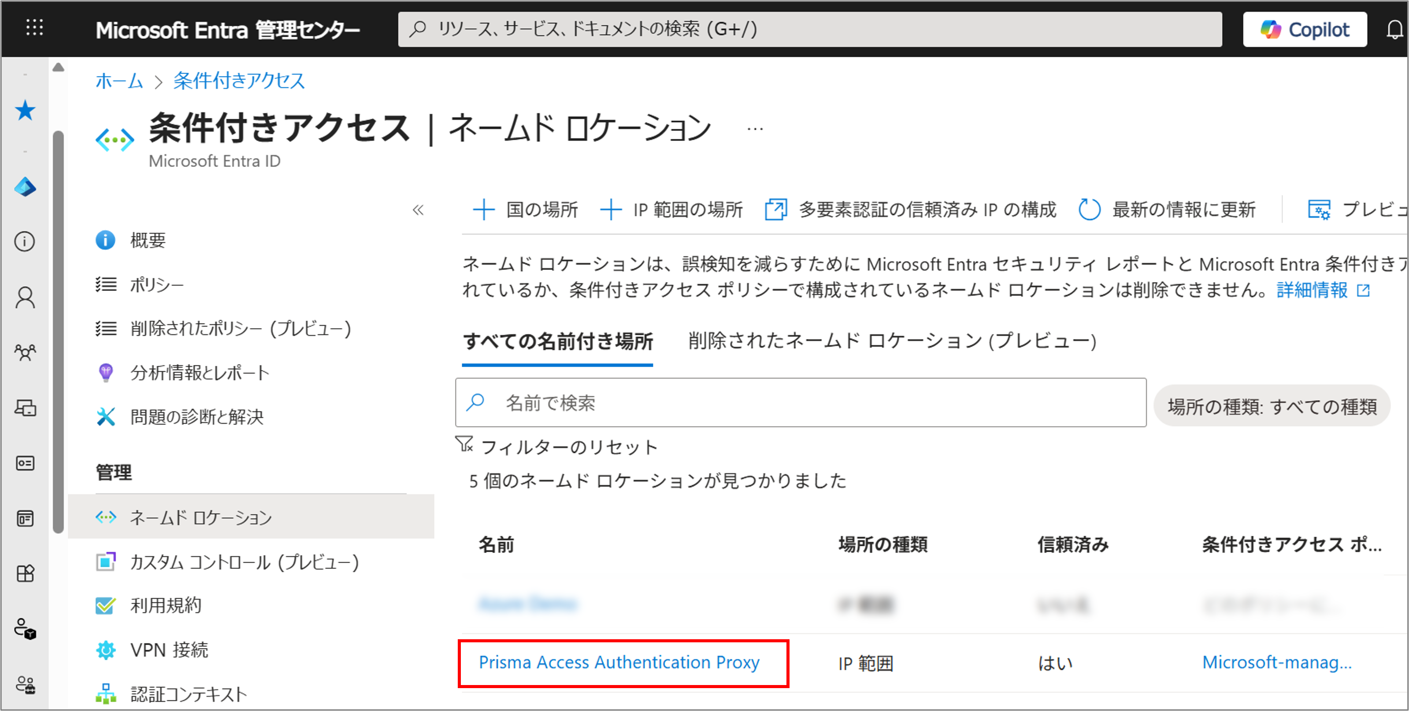
Task: Collapse the side menu with double chevron
Action: click(x=419, y=210)
